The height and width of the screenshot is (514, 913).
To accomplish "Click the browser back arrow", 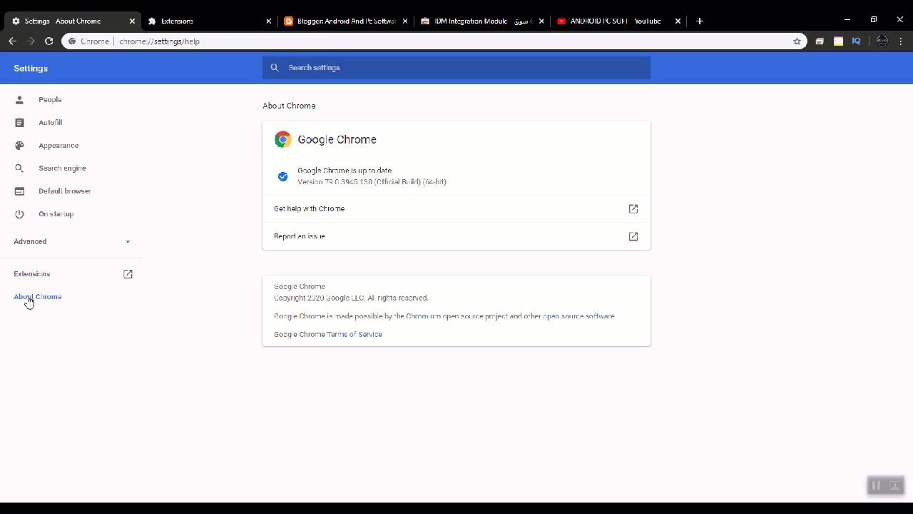I will click(x=12, y=41).
